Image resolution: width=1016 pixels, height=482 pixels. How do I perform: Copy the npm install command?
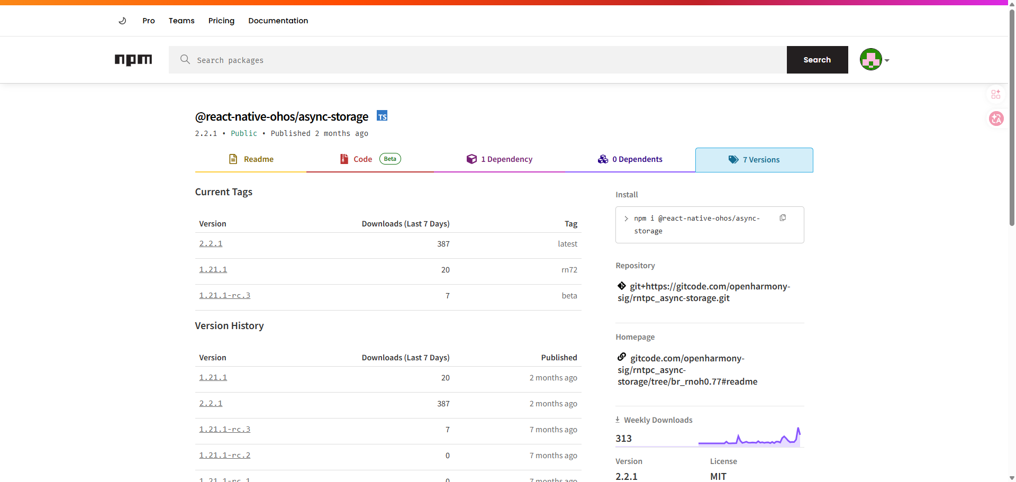point(783,218)
